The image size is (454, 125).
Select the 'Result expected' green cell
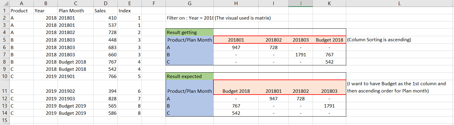pos(190,77)
